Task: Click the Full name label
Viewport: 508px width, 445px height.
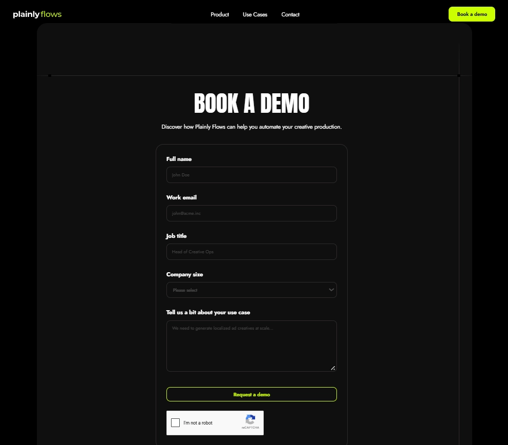Action: pos(179,159)
